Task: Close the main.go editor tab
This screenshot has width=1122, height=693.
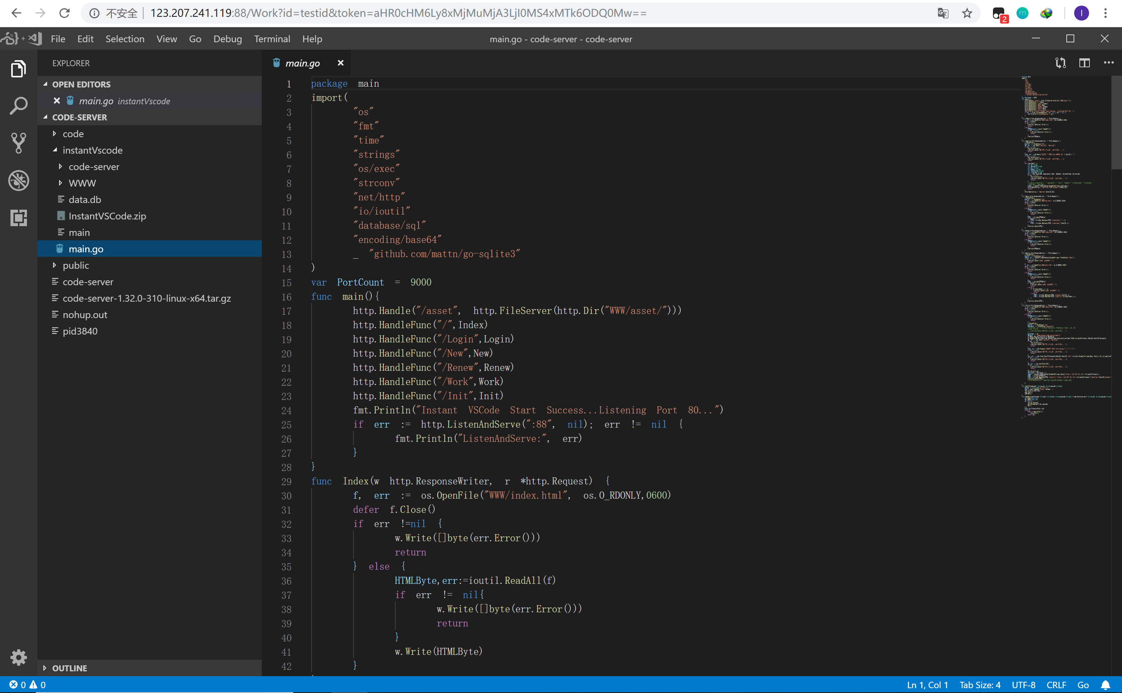Action: [341, 63]
